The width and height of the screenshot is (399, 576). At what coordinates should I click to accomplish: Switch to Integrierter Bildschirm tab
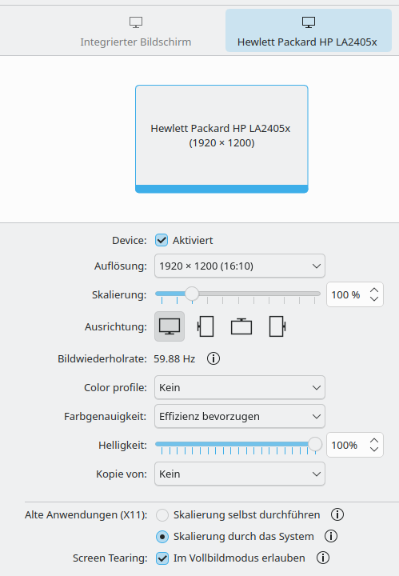click(x=135, y=31)
